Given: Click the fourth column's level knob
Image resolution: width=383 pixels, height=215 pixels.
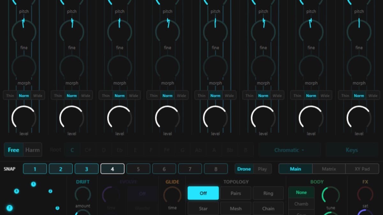Looking at the screenshot, I should pos(168,118).
